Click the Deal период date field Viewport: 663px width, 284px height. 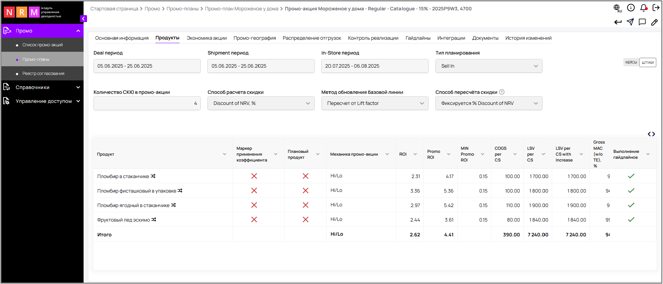(147, 66)
